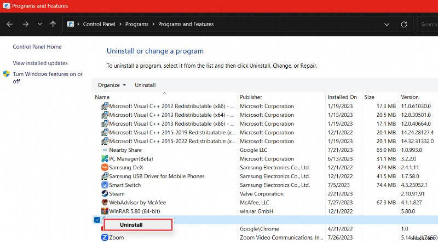Viewport: 438px width, 242px height.
Task: Click icon of Visual C++ 2013 Redistributable (x86)
Action: pos(105,124)
